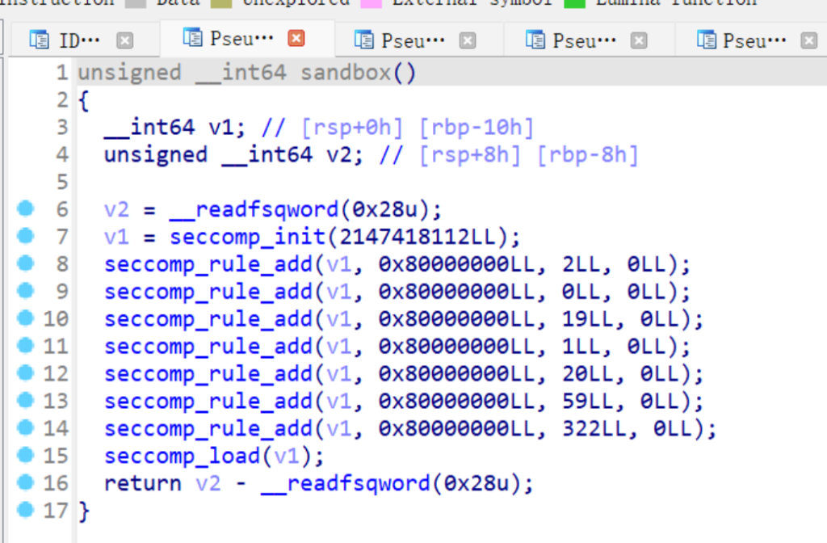Click the sandbox function name on line 1

click(x=346, y=74)
